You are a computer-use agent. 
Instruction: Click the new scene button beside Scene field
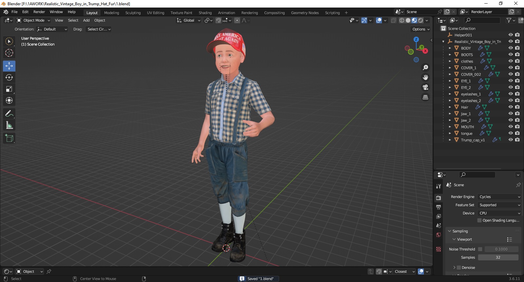pos(447,12)
